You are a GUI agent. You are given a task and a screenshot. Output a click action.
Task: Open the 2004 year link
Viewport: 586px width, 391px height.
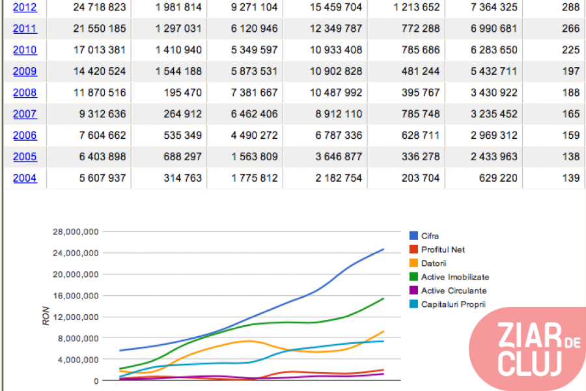click(25, 178)
